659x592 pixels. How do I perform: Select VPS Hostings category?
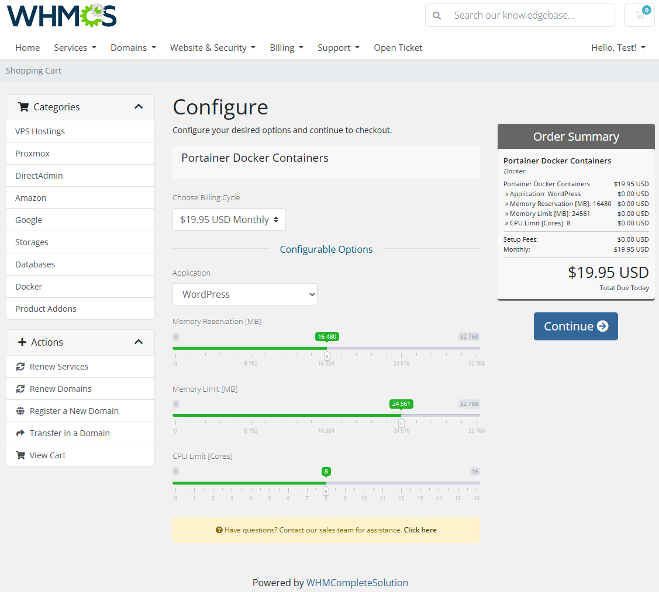pos(80,131)
